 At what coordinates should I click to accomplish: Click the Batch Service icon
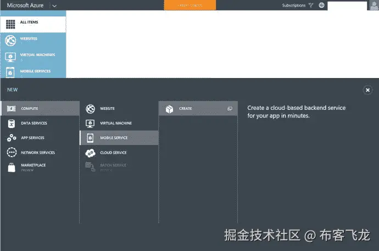(x=91, y=166)
